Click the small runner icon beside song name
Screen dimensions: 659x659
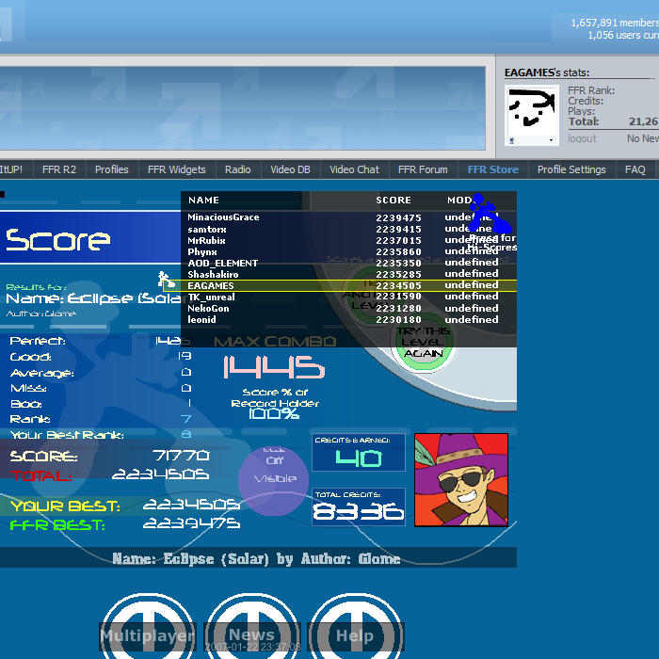click(x=166, y=280)
